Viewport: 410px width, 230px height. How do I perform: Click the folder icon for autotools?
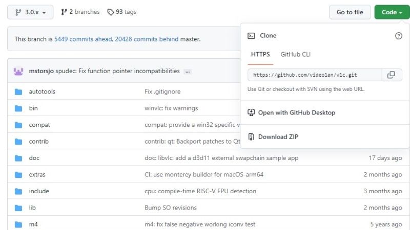click(18, 92)
